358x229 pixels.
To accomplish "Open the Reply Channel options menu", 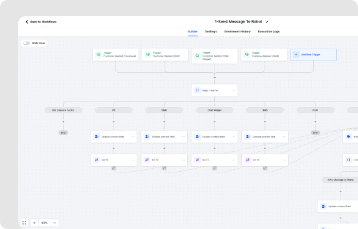I will point(234,90).
